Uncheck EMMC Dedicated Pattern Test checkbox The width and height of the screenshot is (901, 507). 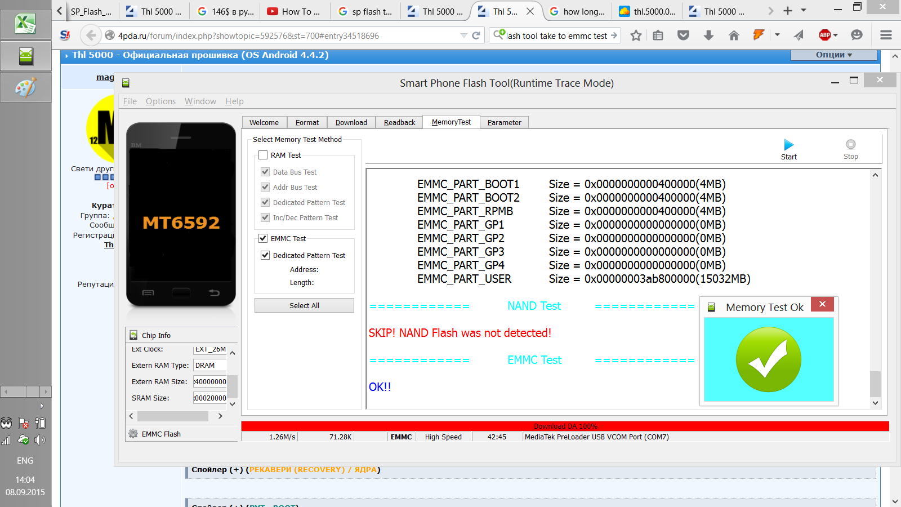265,255
